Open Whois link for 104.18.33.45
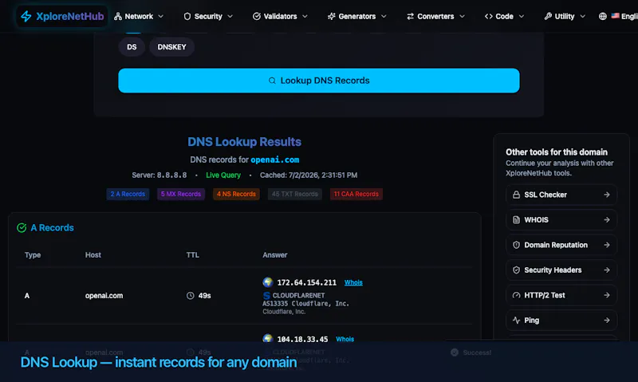Viewport: 638px width, 382px height. click(x=345, y=339)
